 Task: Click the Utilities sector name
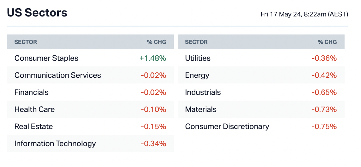pos(198,58)
